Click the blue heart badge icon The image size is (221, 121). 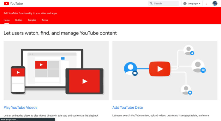(x=190, y=93)
